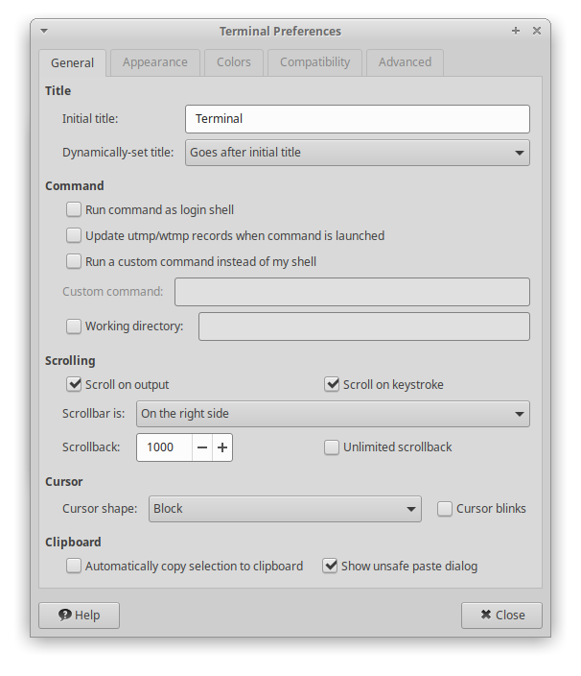Maximize the Terminal Preferences window
This screenshot has height=676, width=581.
[x=516, y=31]
